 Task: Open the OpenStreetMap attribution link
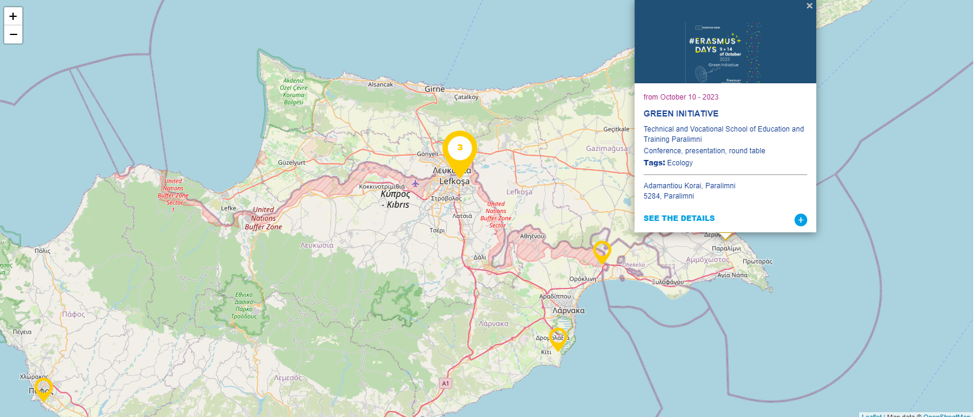click(947, 415)
